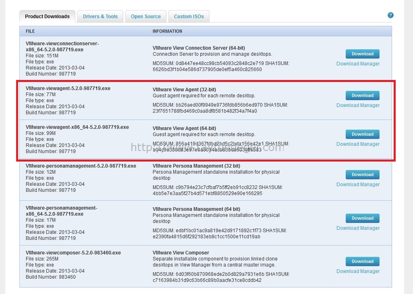This screenshot has height=294, width=413.
Task: Download VMware View Agent (32-bit)
Action: coord(362,96)
